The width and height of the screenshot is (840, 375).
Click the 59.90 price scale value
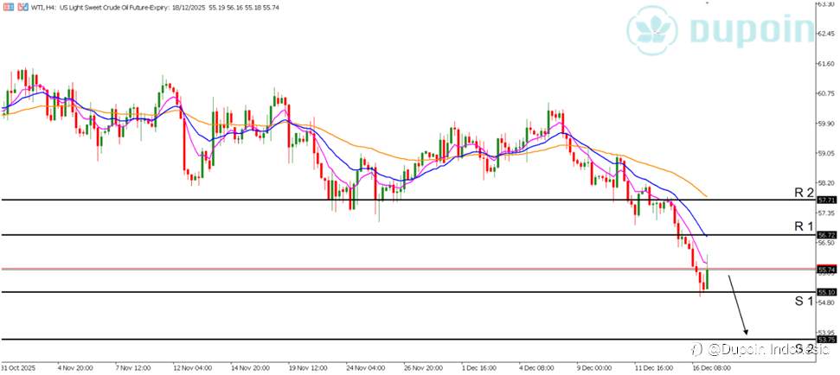[x=825, y=123]
